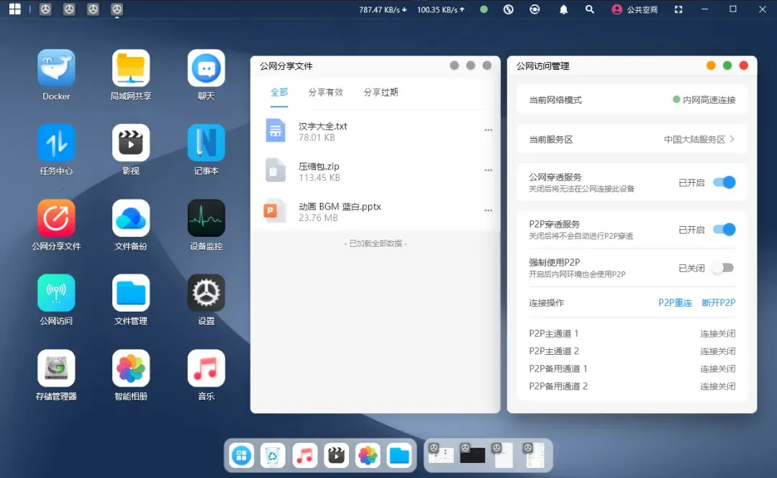777x478 pixels.
Task: Open more options for 汉字大全.txt
Action: (x=488, y=130)
